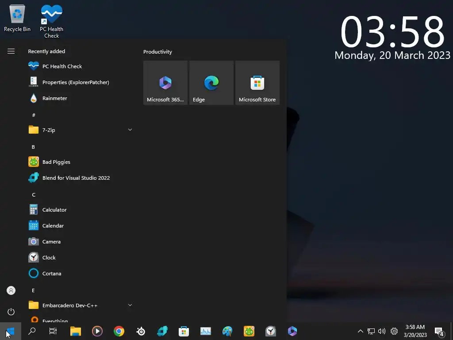This screenshot has width=453, height=340.
Task: Open Blend for Visual Studio 2022
Action: 81,178
